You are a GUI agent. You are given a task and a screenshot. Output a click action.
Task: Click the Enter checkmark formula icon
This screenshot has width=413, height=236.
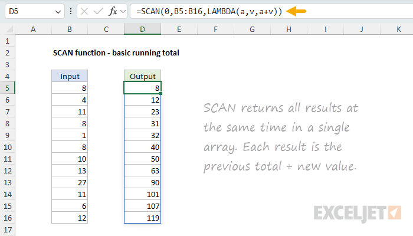pos(98,11)
